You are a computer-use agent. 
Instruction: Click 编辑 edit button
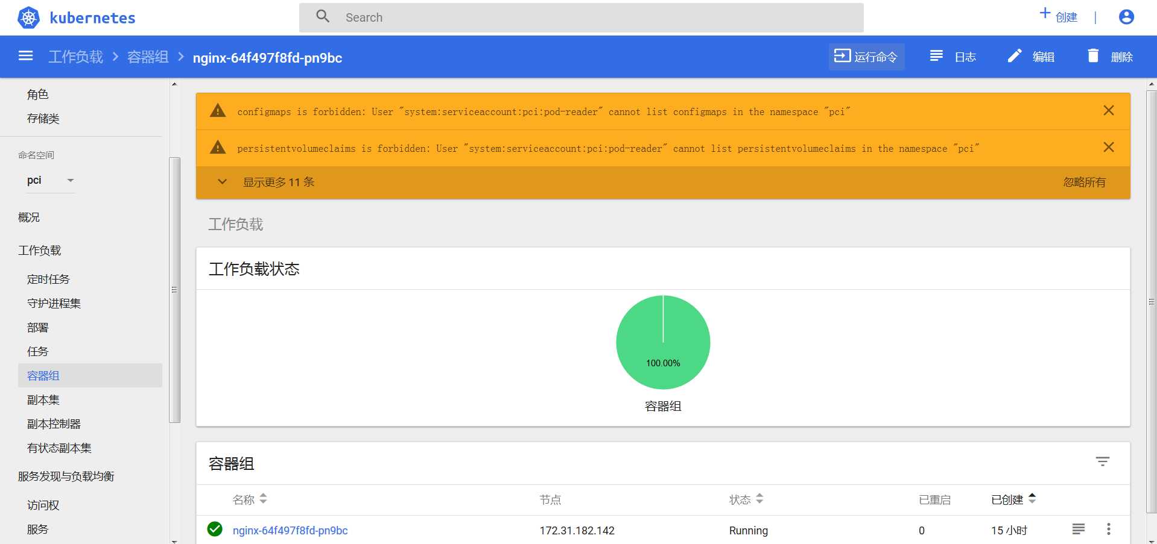pos(1031,57)
